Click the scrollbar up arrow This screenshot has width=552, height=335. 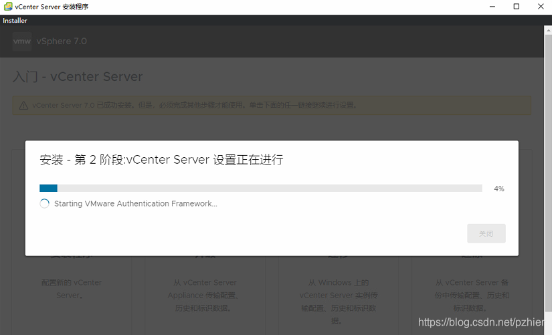548,30
